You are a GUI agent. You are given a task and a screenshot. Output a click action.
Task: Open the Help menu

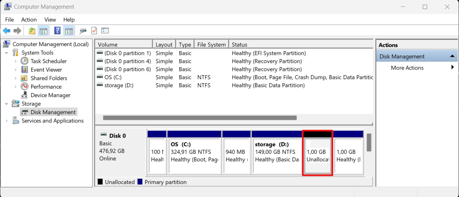[x=69, y=20]
